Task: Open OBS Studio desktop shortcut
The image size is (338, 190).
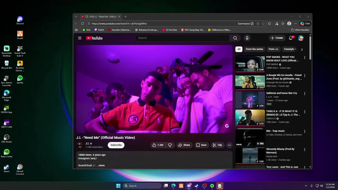Action: click(x=7, y=139)
